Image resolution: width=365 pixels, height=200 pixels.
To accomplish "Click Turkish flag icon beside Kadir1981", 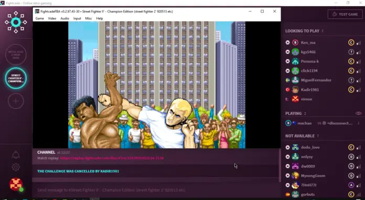I will click(x=288, y=89).
